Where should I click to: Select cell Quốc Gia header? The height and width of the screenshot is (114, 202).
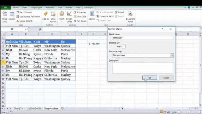coord(12,41)
